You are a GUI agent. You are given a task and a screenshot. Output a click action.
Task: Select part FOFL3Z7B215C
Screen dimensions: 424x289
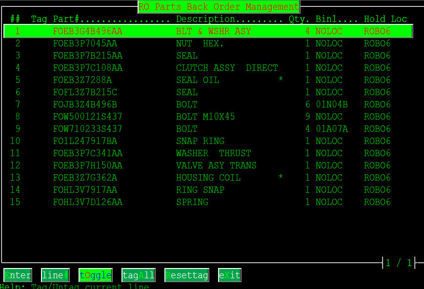point(85,92)
